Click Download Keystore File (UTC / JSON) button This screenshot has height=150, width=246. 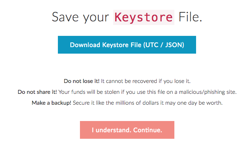point(127,45)
